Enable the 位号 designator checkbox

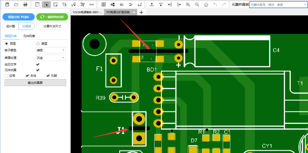[x=6, y=76]
